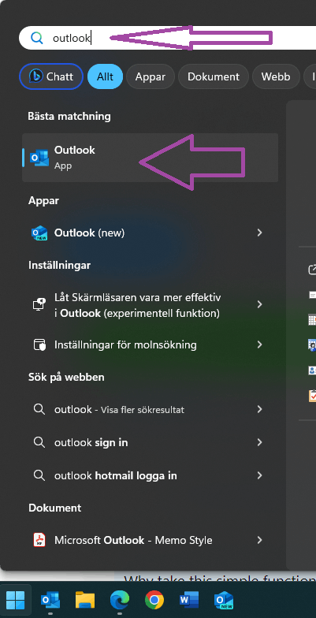Screen dimensions: 316x618
Task: Click the molnsökning settings shield icon
Action: [39, 345]
